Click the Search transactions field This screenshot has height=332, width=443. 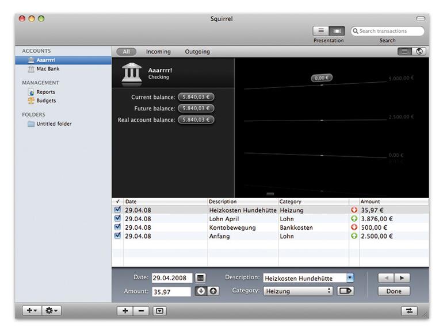tap(390, 31)
